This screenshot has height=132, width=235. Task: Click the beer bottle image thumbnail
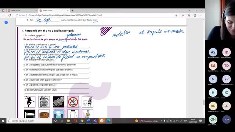click(87, 114)
